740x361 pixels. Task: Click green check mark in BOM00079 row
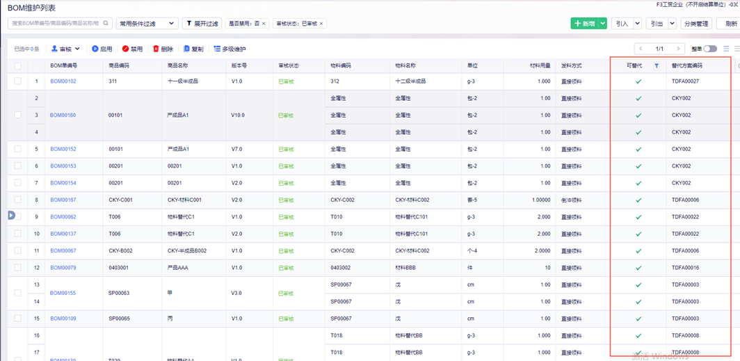click(638, 268)
